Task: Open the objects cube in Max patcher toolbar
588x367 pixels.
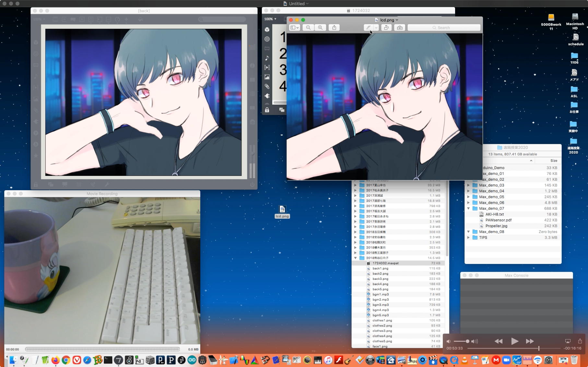Action: 267,29
